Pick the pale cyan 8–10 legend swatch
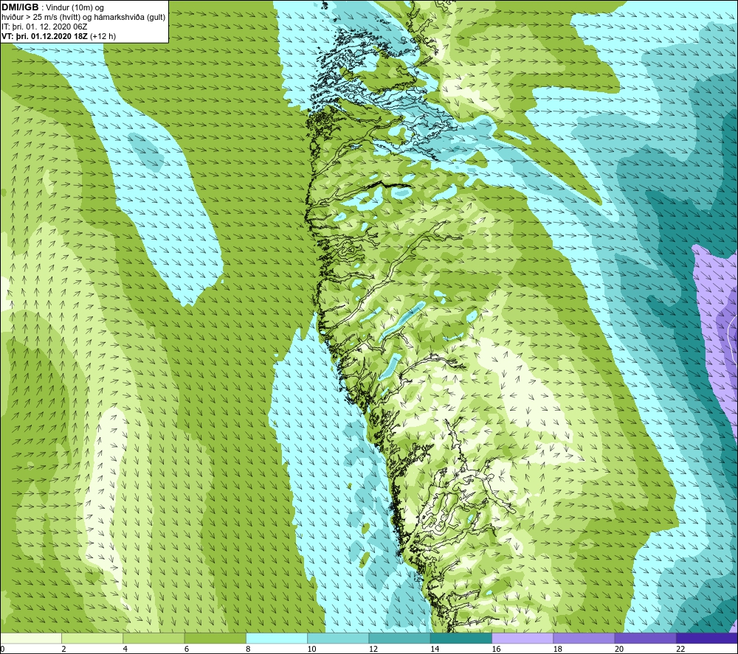Viewport: 738px width, 654px height. pyautogui.click(x=277, y=638)
